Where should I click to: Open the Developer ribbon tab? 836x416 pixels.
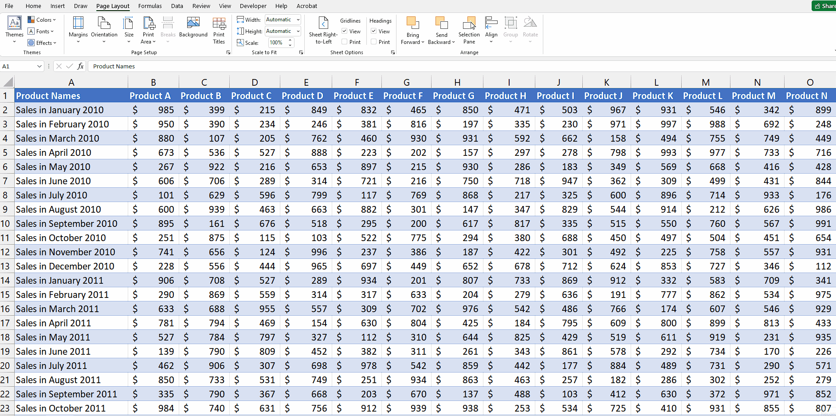[x=253, y=6]
